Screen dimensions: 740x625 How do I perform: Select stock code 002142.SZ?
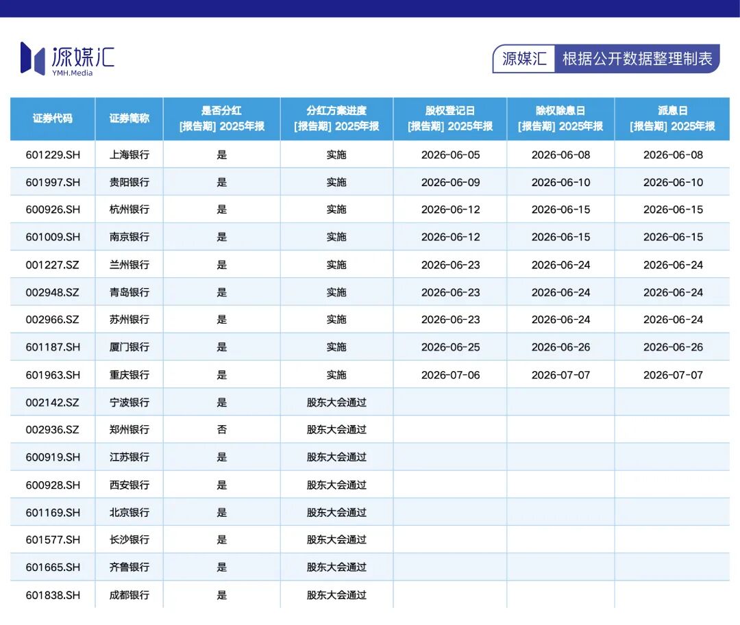coord(52,403)
